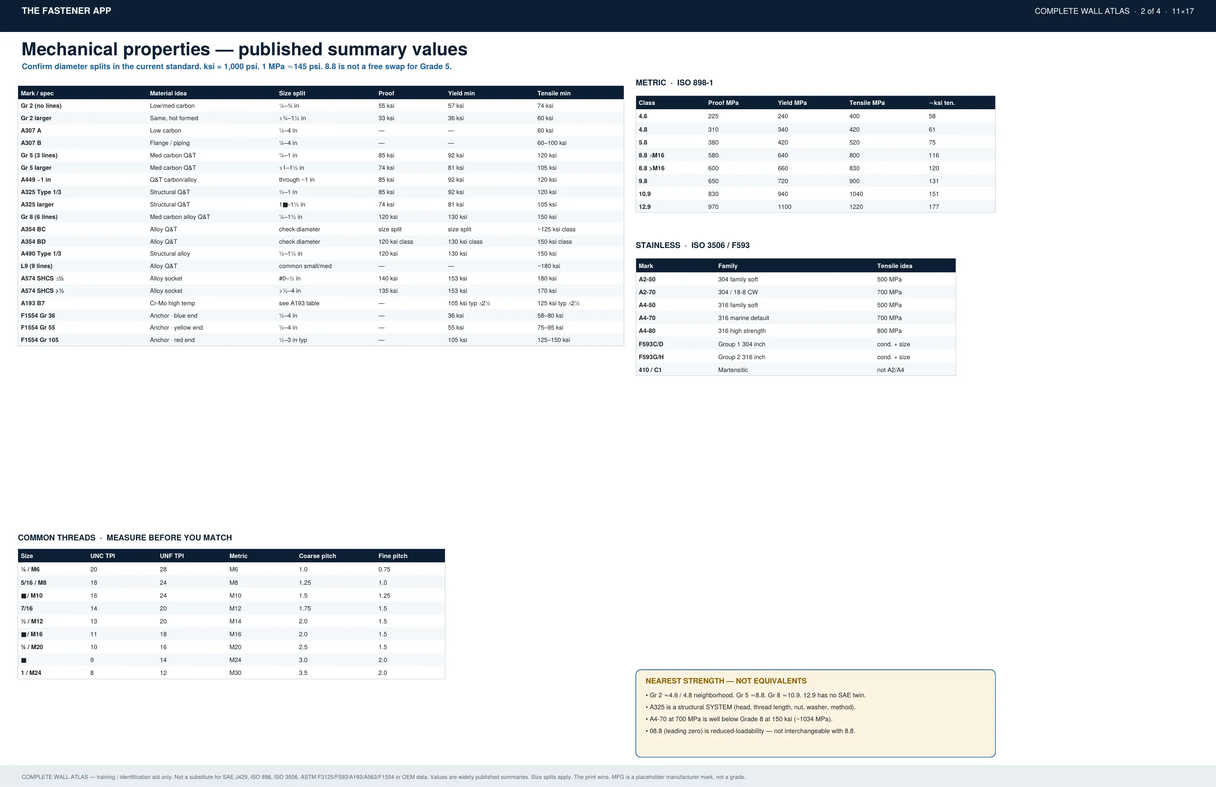Select the A4-80 stainless row

795,331
